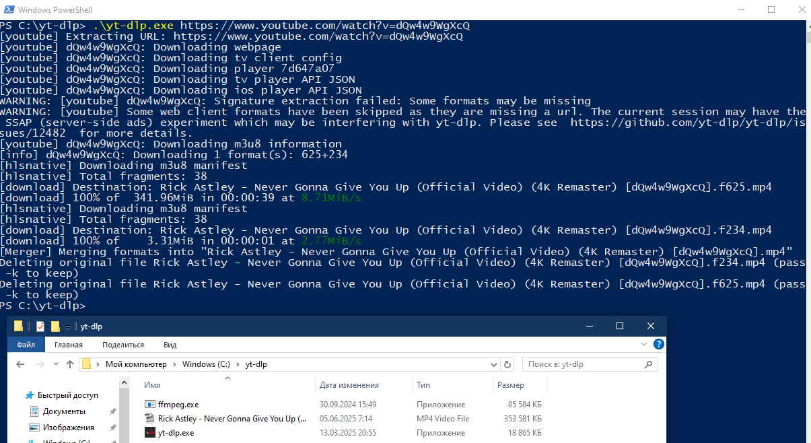Expand the address bar history dropdown

point(495,364)
